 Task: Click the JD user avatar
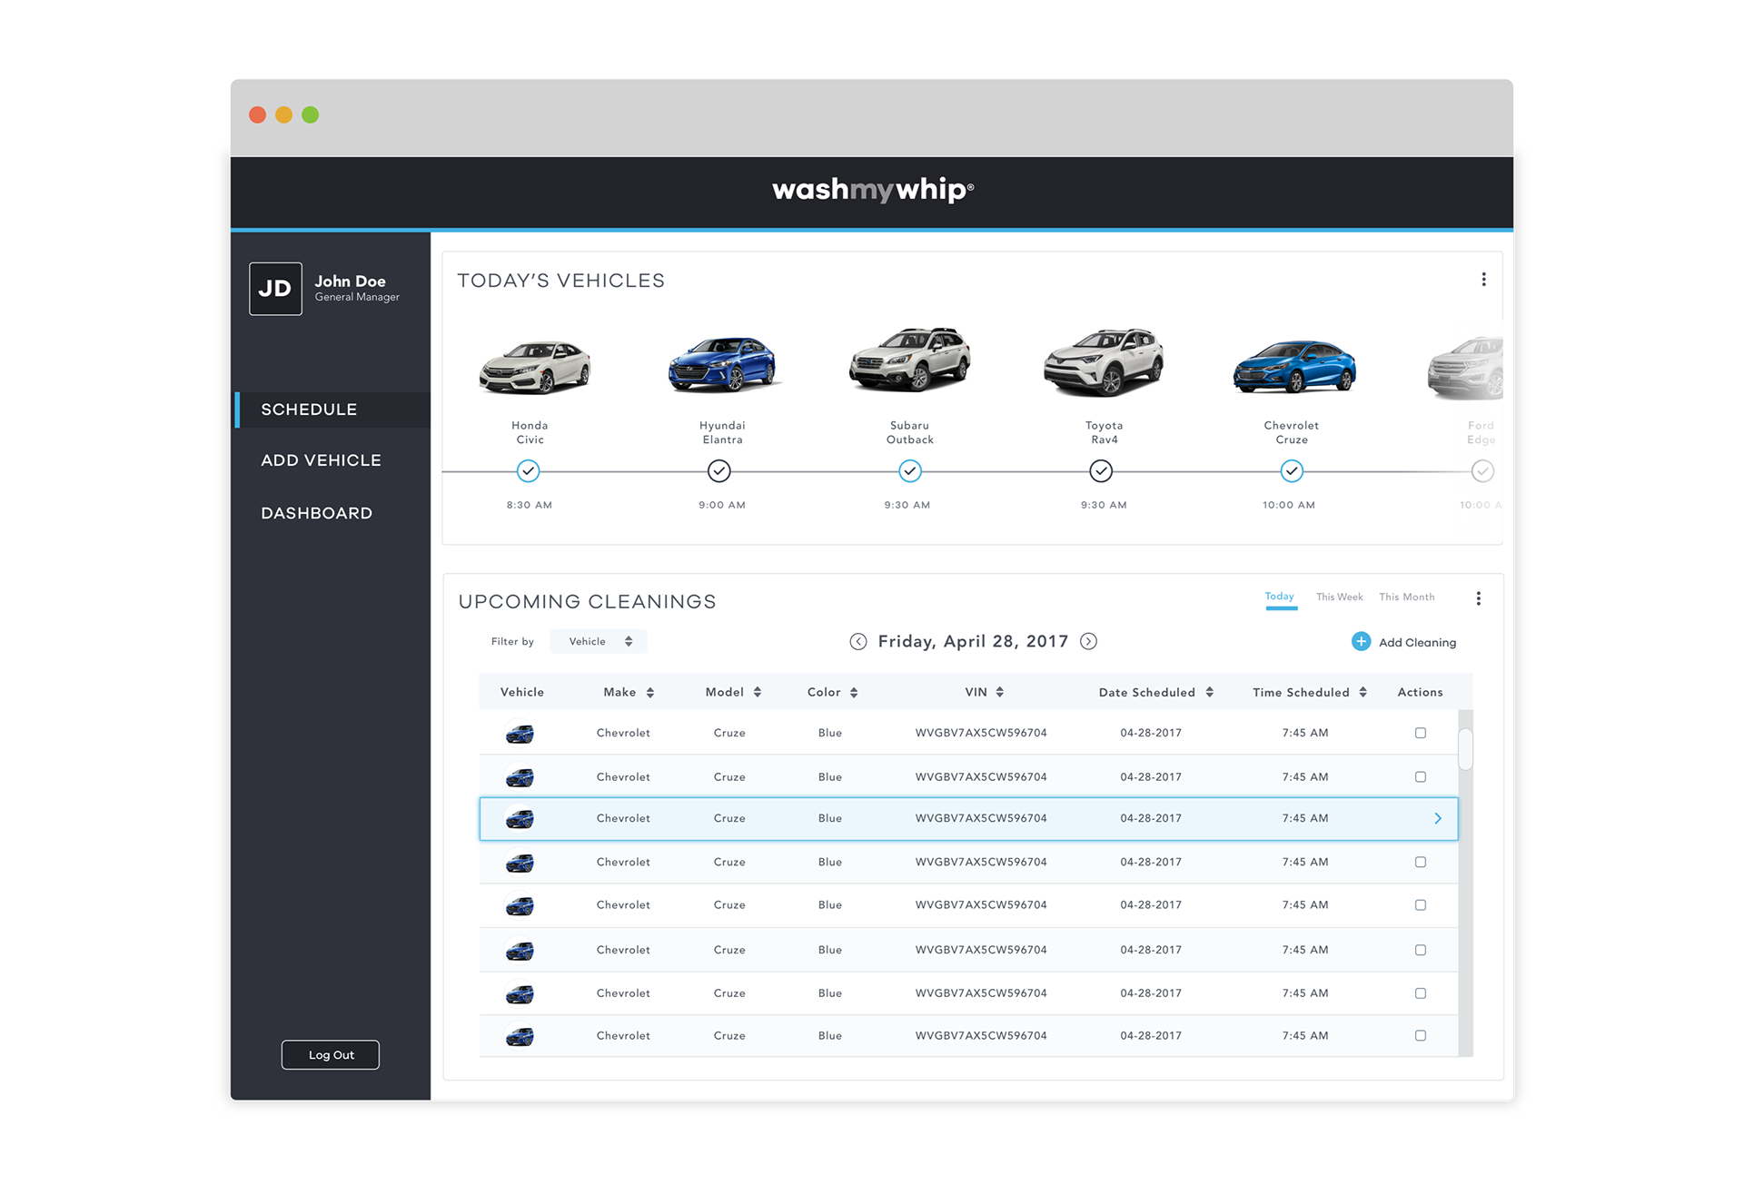pos(275,289)
